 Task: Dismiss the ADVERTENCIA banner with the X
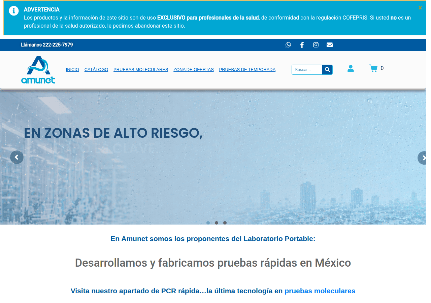(420, 8)
